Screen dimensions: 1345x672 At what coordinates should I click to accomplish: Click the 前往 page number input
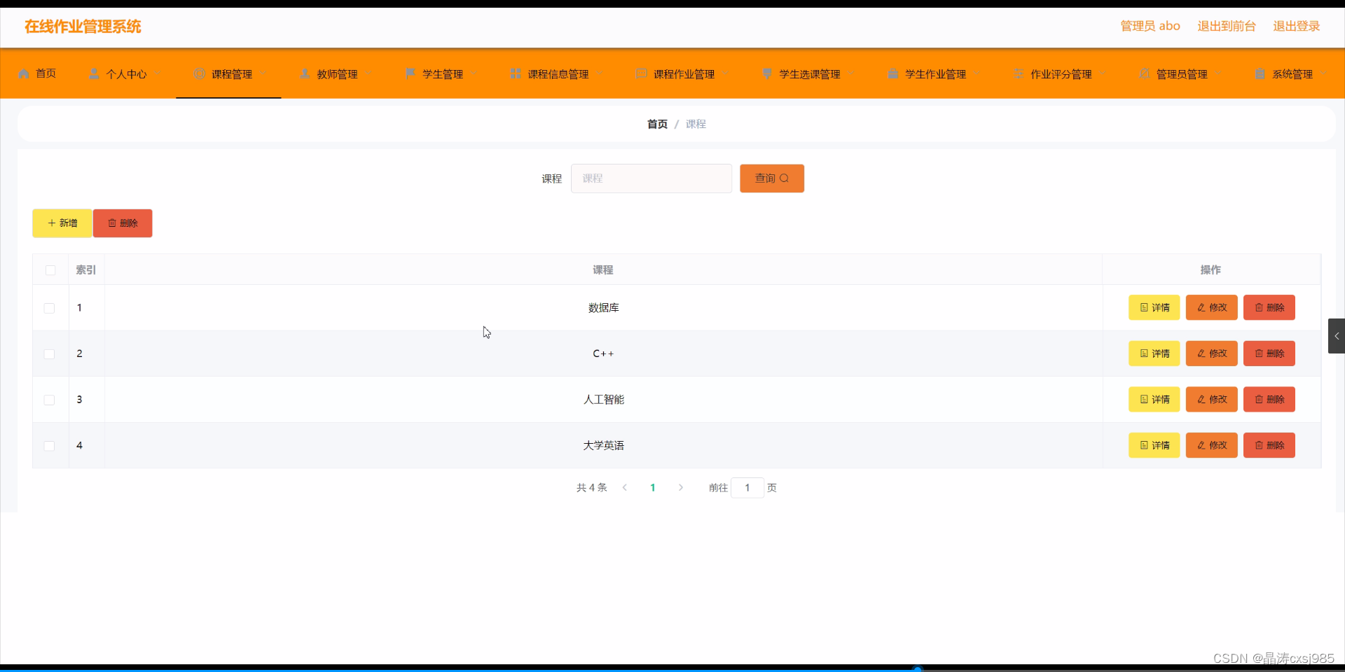(747, 488)
